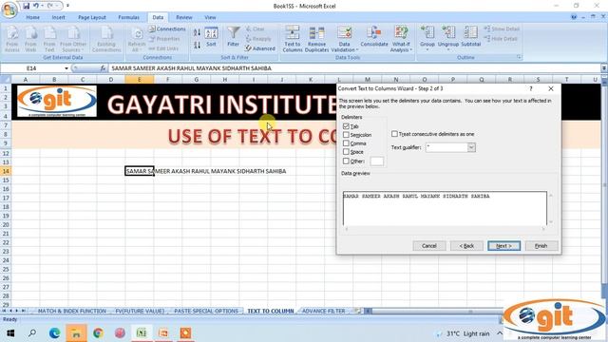
Task: Sort Z to A descending
Action: click(197, 46)
